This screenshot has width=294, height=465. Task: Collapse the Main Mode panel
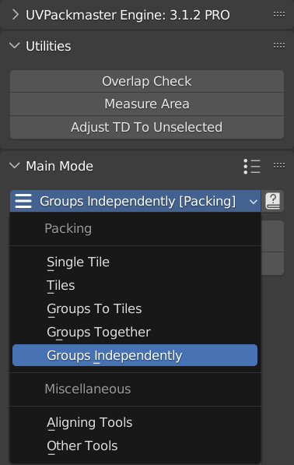pos(15,165)
